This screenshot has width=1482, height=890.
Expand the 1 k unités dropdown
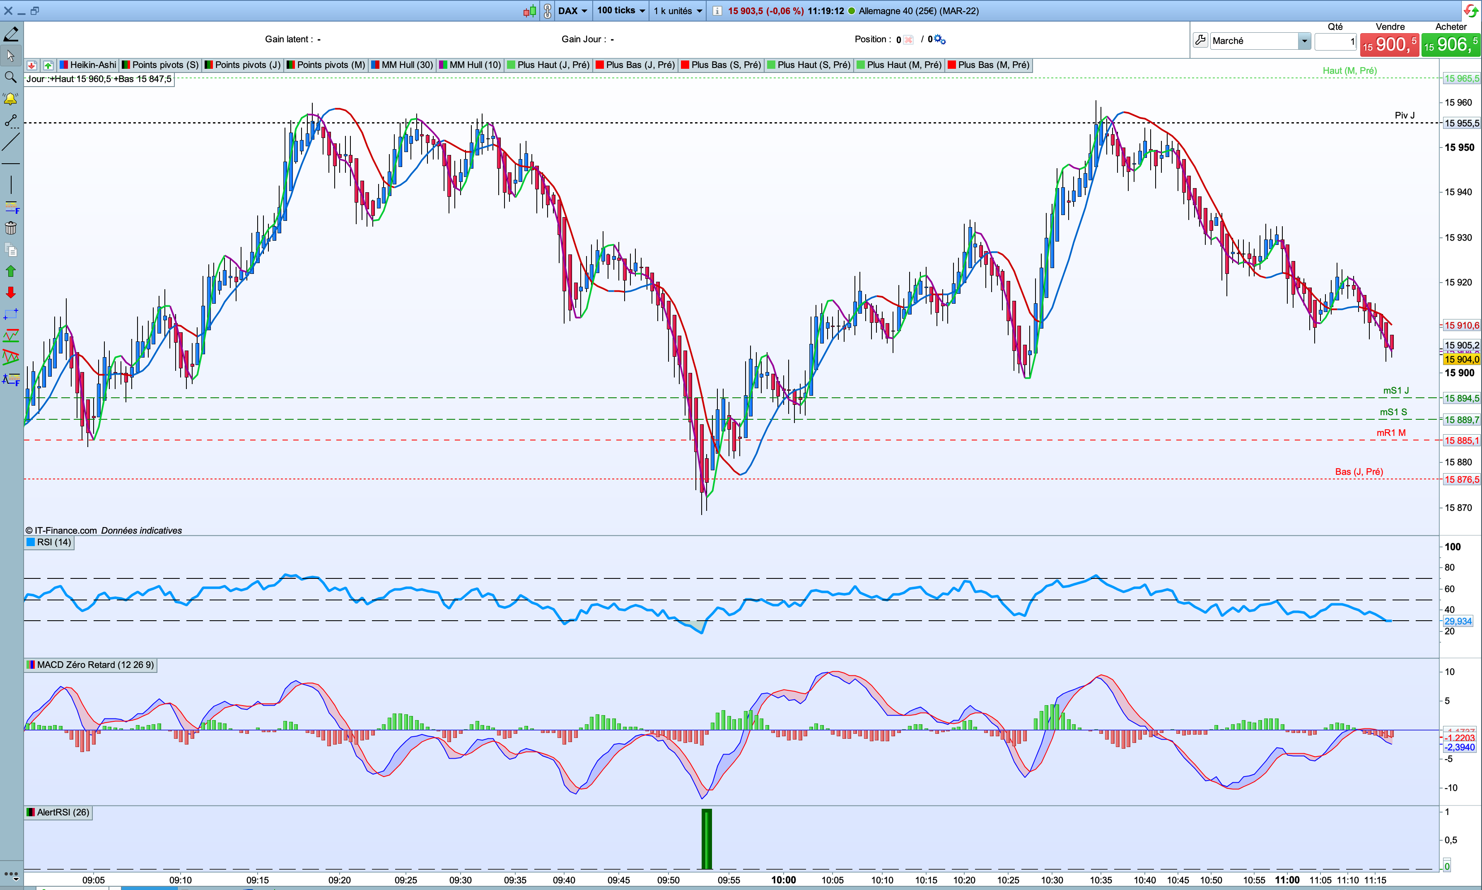click(x=678, y=11)
